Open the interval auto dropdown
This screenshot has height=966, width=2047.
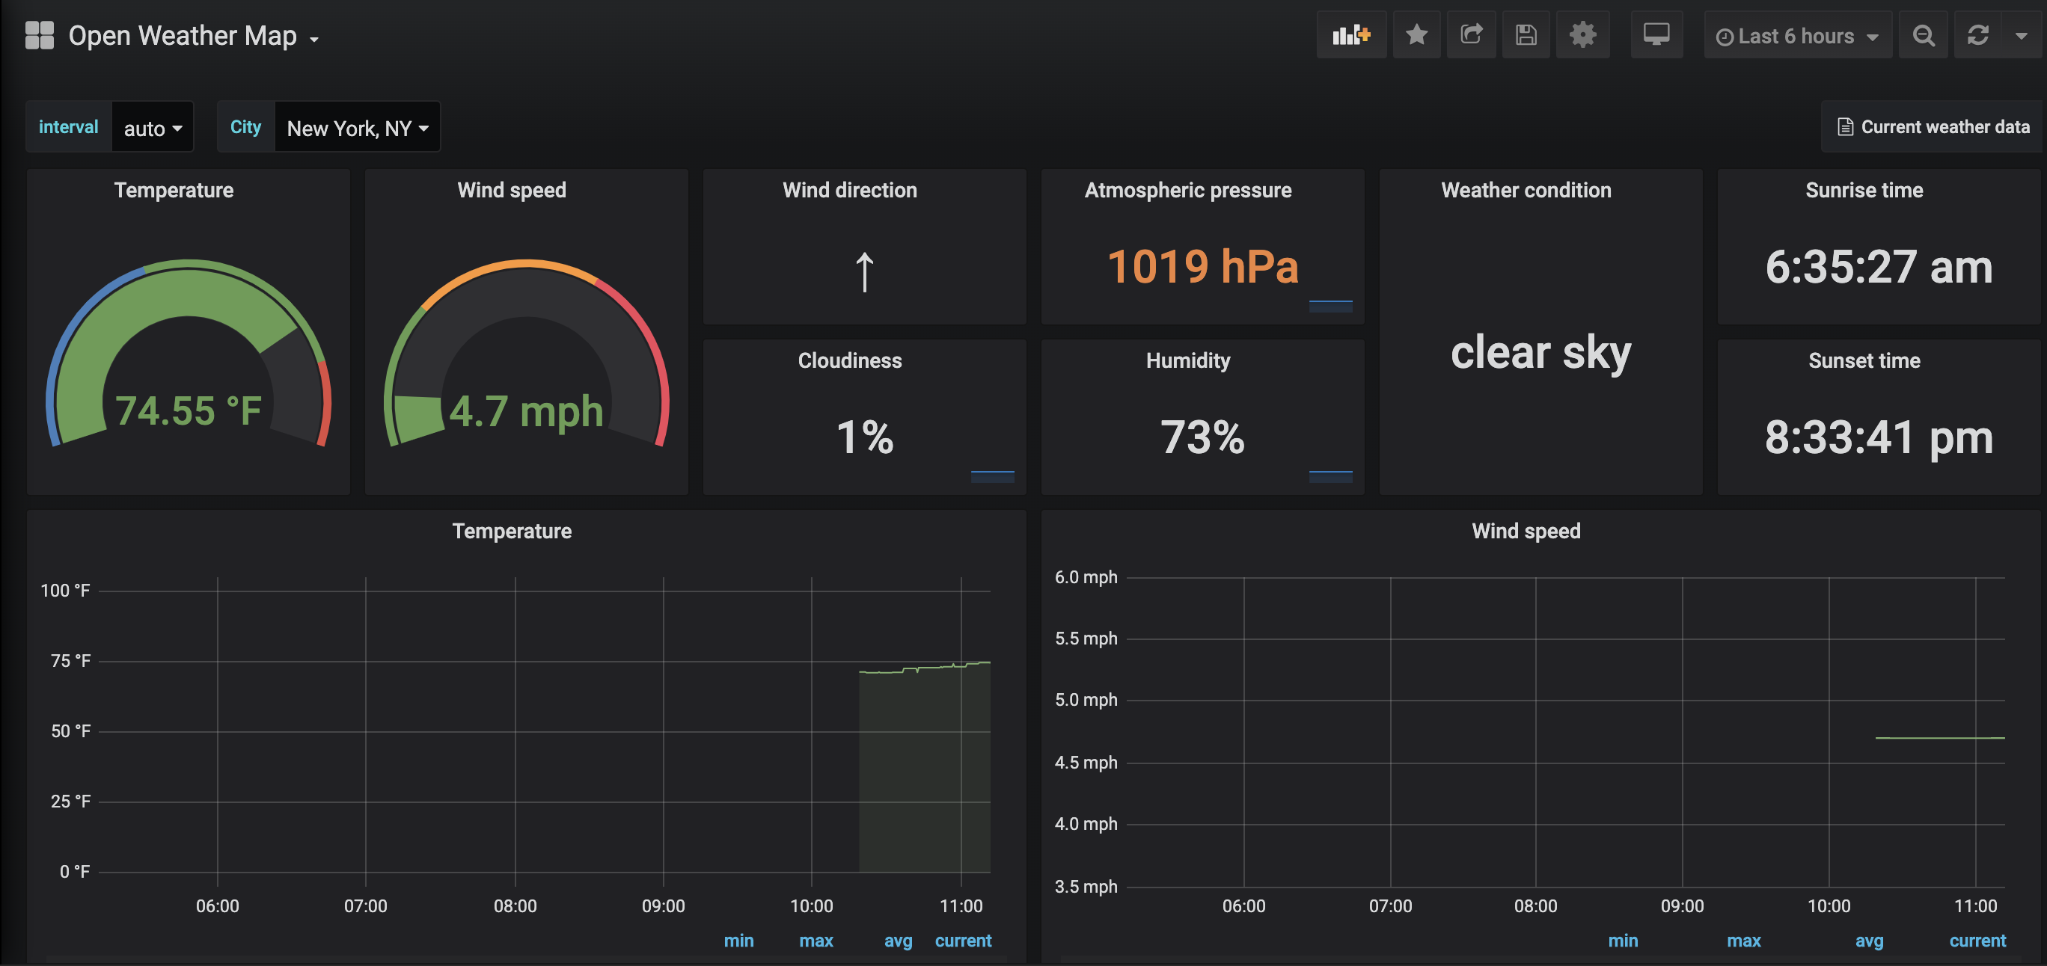153,128
